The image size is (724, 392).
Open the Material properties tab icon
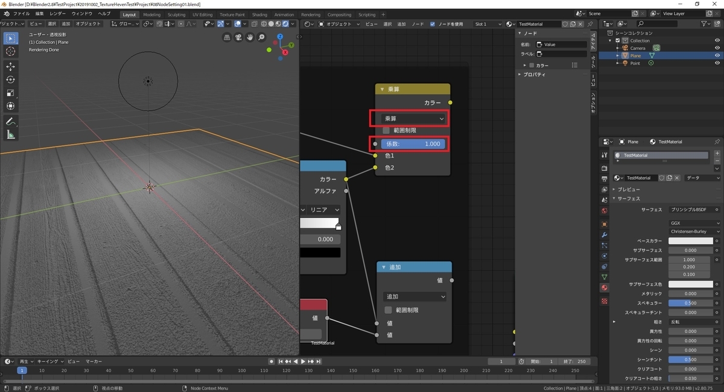(x=605, y=288)
